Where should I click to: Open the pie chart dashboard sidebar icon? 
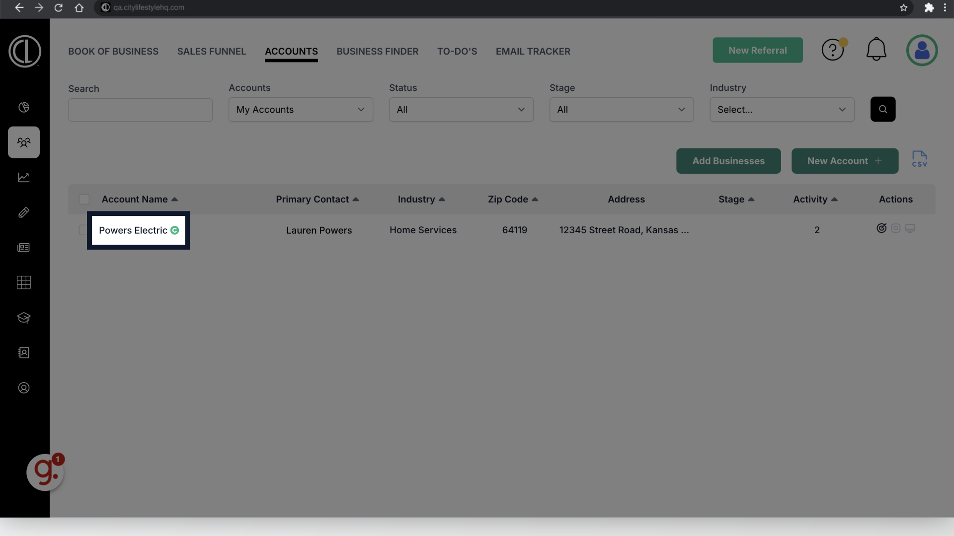pos(24,107)
